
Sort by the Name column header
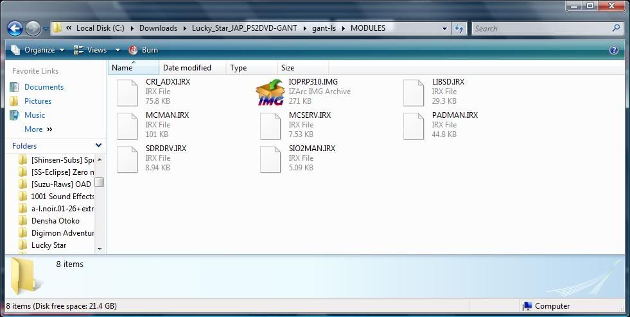134,68
